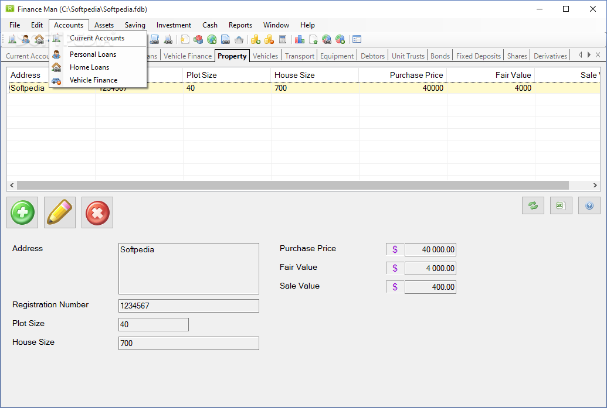Open the File menu

point(15,25)
